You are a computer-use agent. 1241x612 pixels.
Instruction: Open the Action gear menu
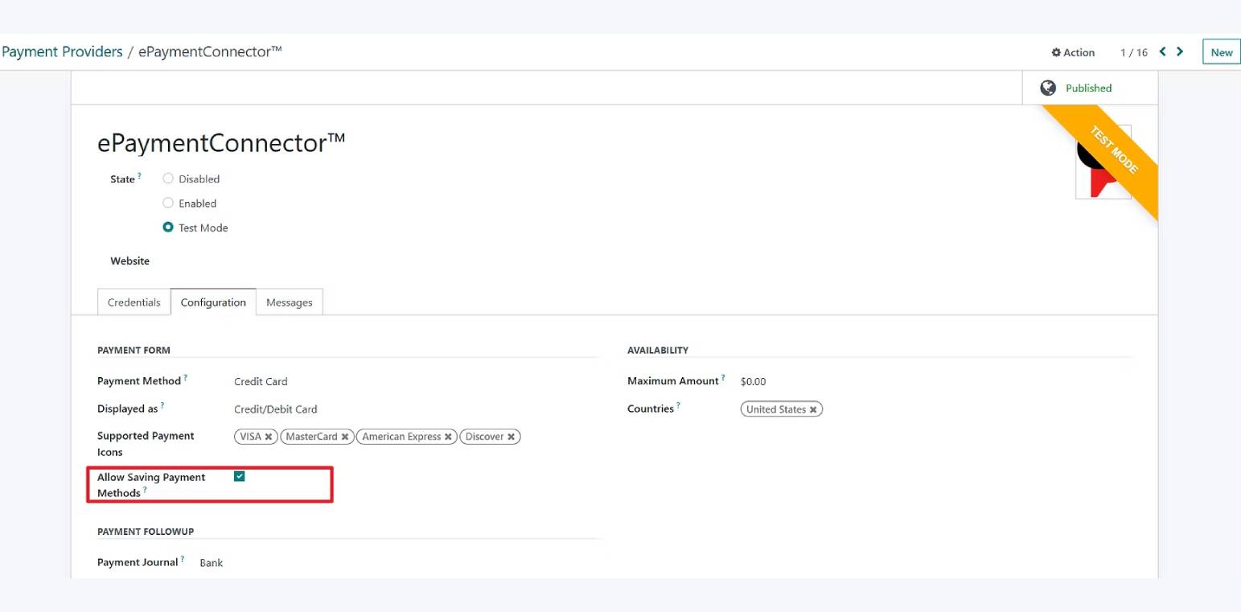[1073, 52]
